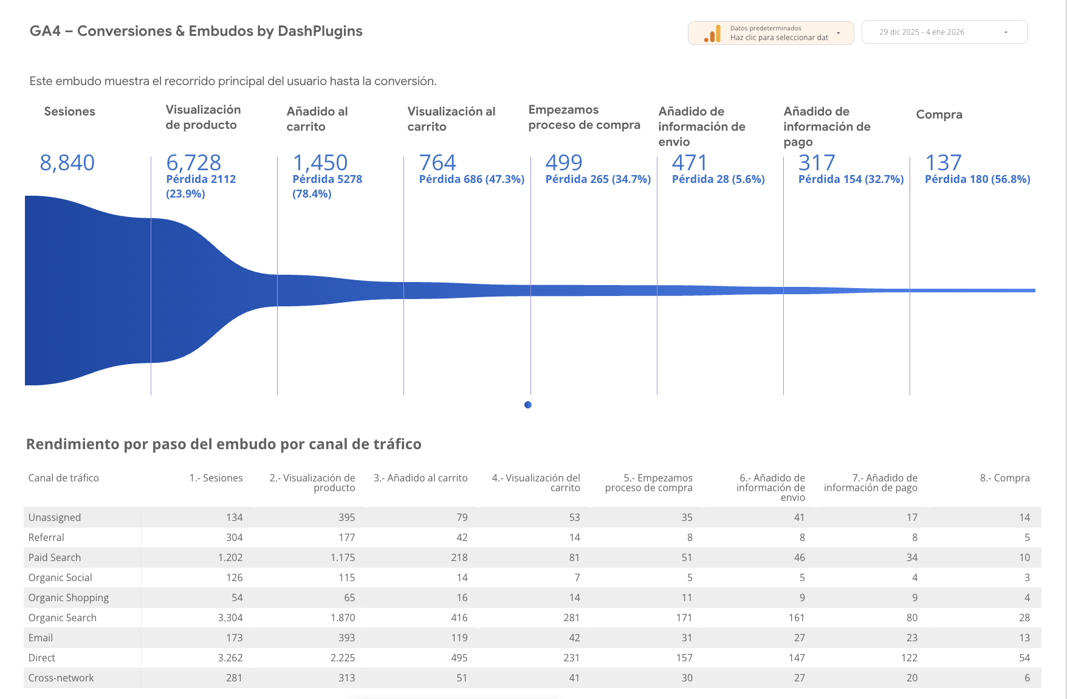
Task: Expand the data source selector dropdown arrow
Action: 839,33
